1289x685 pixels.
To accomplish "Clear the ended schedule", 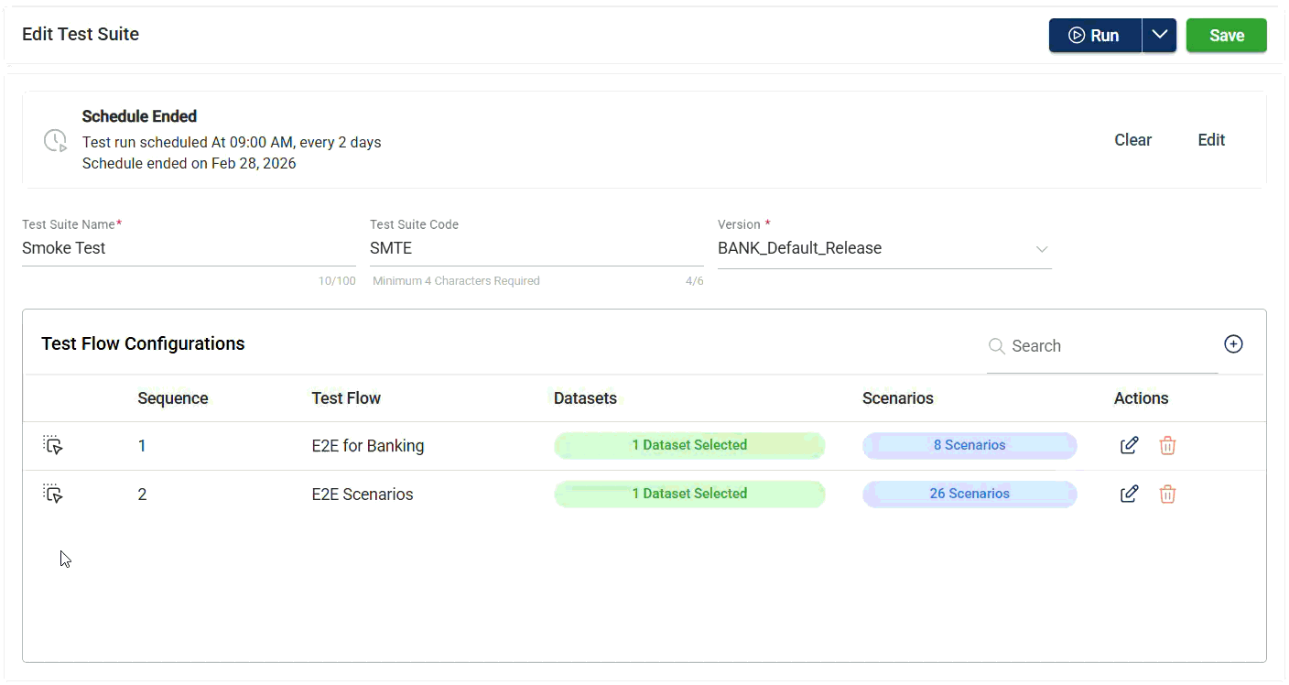I will click(x=1132, y=140).
